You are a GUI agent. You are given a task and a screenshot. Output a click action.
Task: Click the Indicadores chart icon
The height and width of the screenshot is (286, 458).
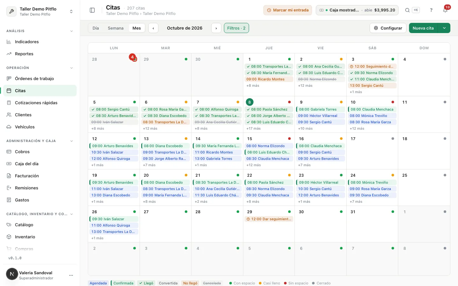9,42
